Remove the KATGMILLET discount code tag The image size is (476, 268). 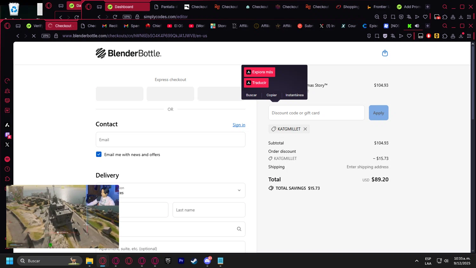tap(305, 129)
